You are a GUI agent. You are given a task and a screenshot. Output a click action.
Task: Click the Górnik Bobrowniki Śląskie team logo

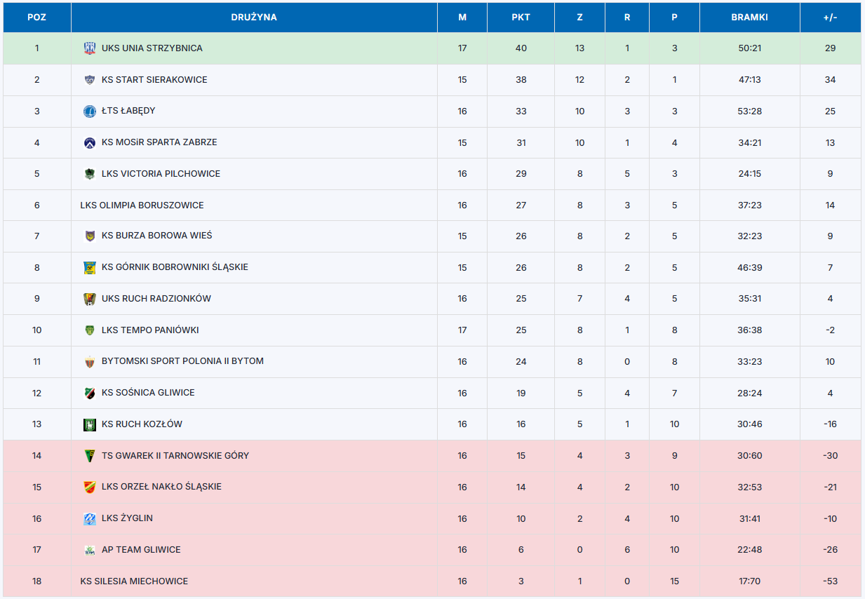(90, 267)
